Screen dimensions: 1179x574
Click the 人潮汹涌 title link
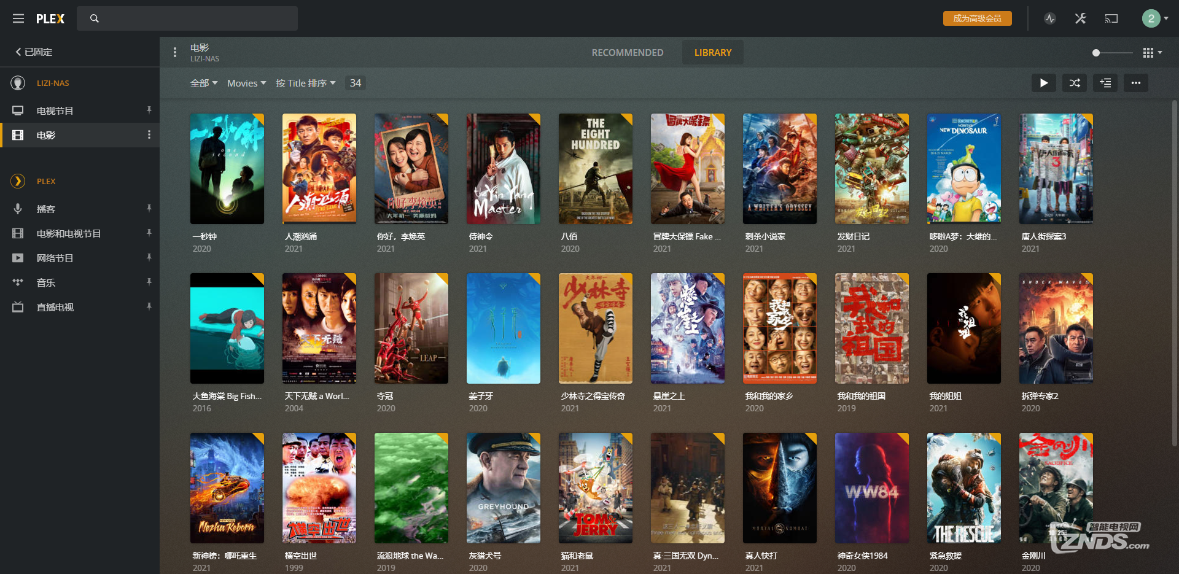coord(301,236)
